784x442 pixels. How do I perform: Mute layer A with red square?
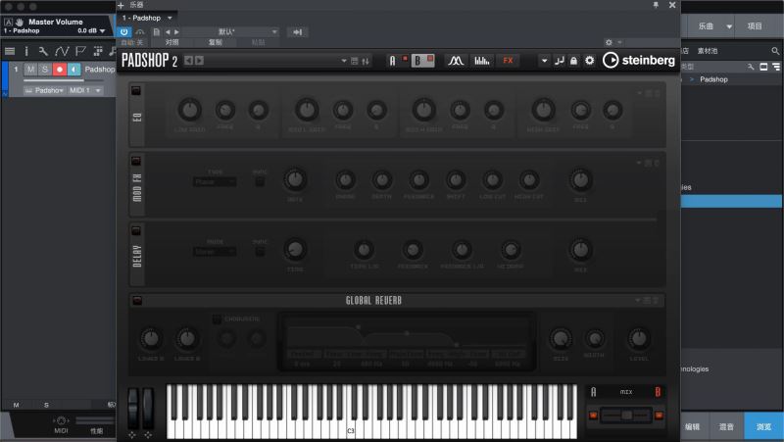405,59
